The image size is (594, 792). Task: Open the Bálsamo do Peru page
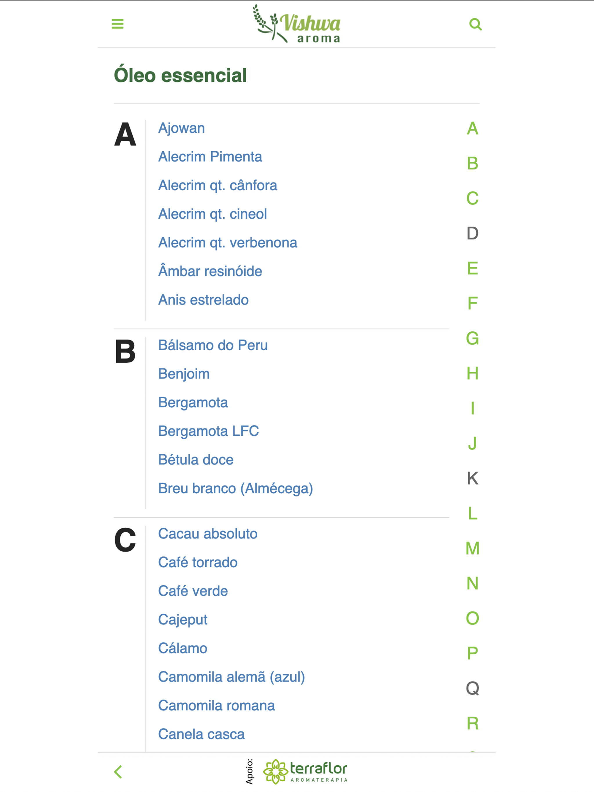click(x=213, y=345)
